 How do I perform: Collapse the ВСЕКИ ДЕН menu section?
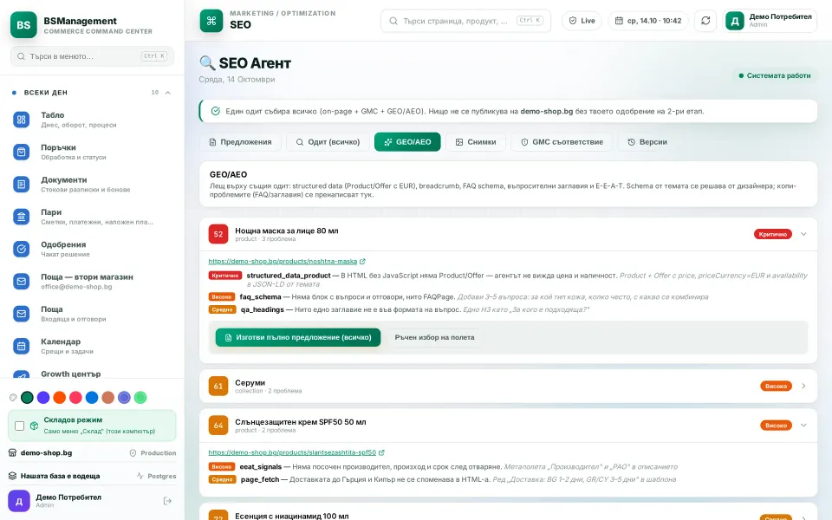pos(167,93)
